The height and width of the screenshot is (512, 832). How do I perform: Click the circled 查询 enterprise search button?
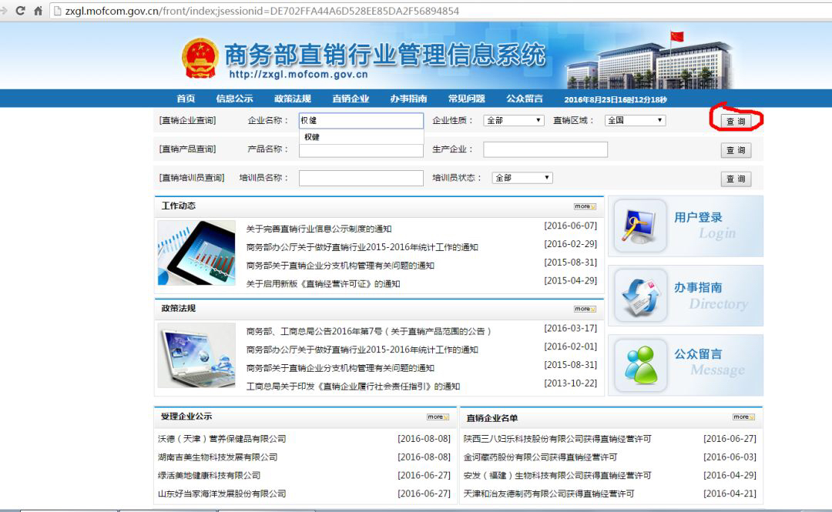click(x=735, y=121)
